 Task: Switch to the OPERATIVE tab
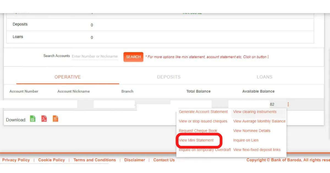(x=68, y=77)
